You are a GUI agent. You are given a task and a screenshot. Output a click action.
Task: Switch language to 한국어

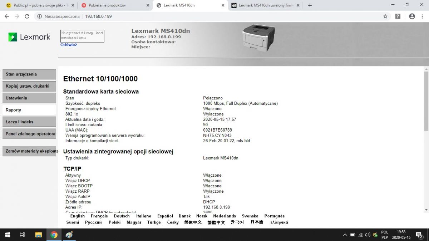coord(237,222)
